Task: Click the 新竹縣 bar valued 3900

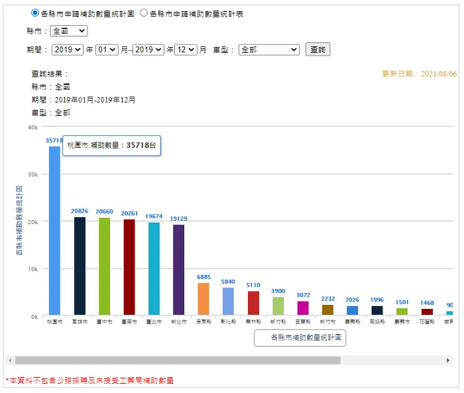Action: (x=278, y=306)
